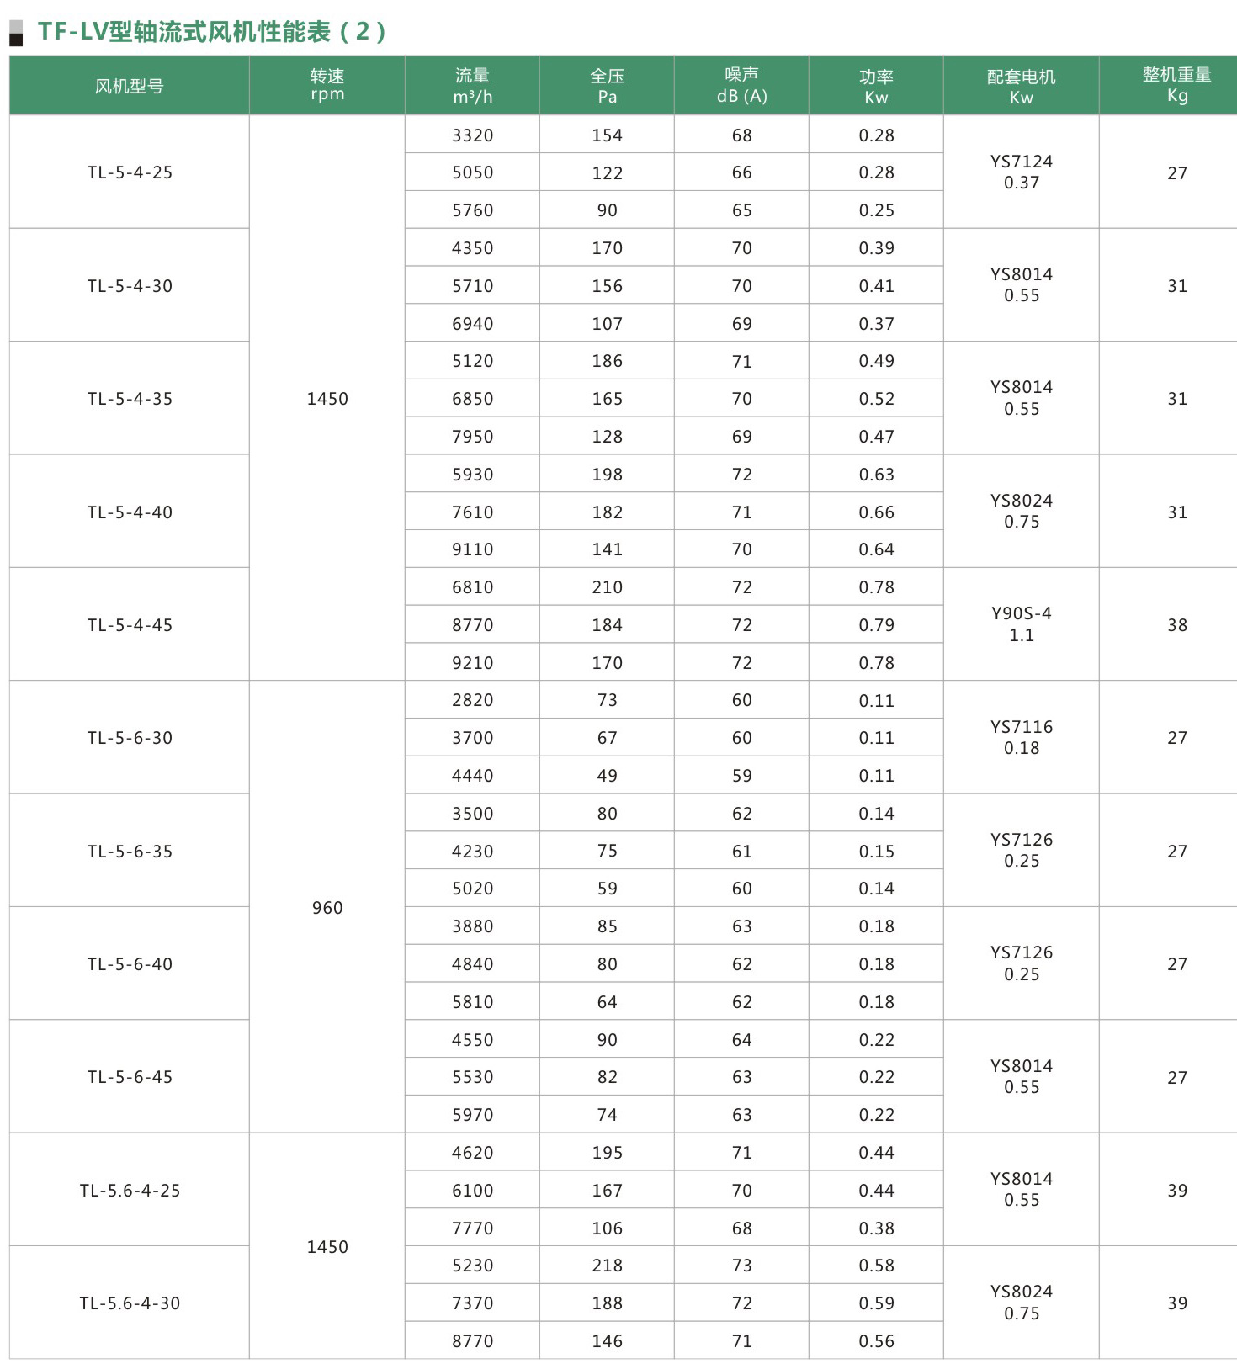Viewport: 1237px width, 1369px height.
Task: Select the TL-5-4-45 model cell
Action: [x=130, y=625]
